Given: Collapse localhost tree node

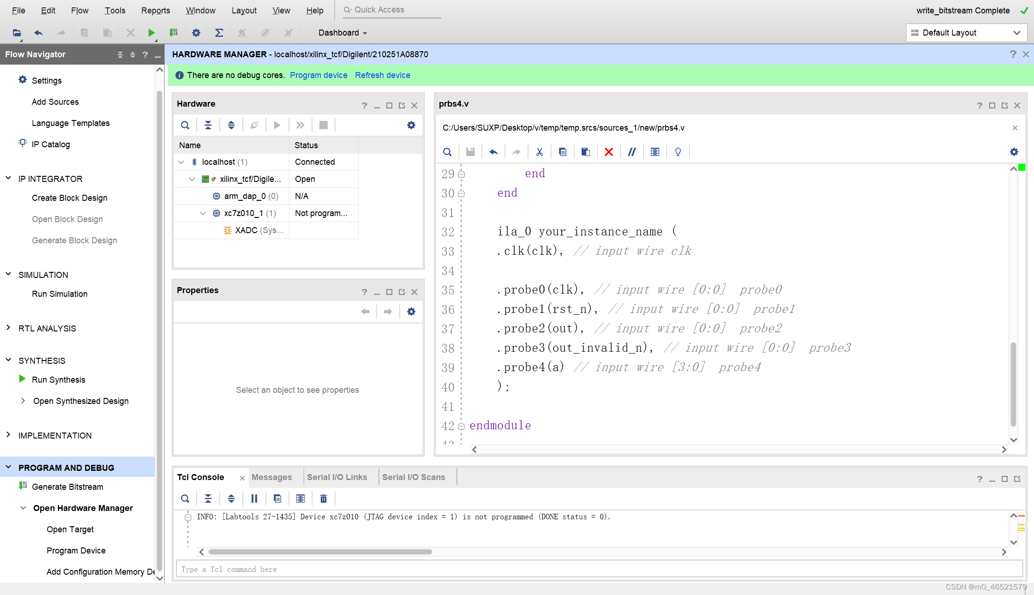Looking at the screenshot, I should (x=181, y=162).
